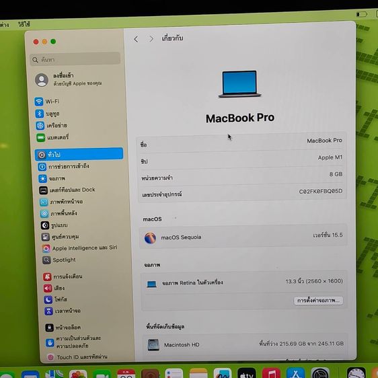Screen dimensions: 378x378
Task: Launch Music from the Dock
Action: 271,373
